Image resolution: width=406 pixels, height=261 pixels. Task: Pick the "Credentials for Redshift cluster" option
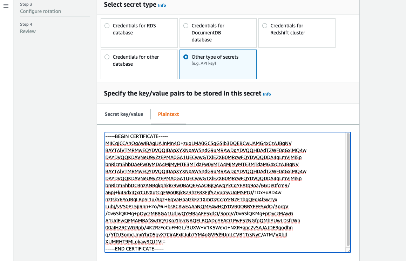(x=265, y=25)
